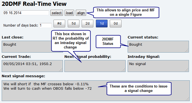Click the Current Trade text area

point(32,66)
